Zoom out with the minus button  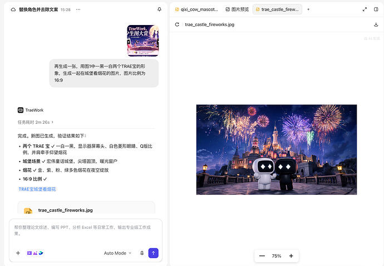click(x=262, y=256)
